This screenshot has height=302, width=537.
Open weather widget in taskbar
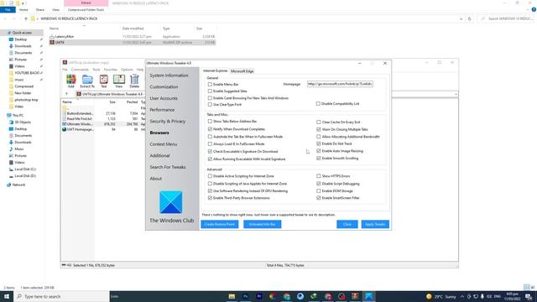(x=441, y=296)
